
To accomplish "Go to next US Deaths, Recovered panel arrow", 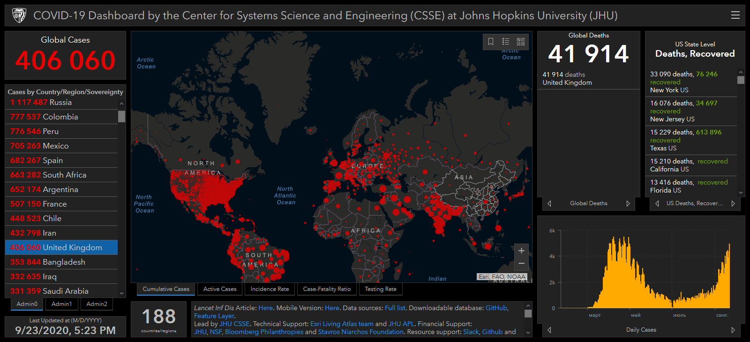I will 733,203.
